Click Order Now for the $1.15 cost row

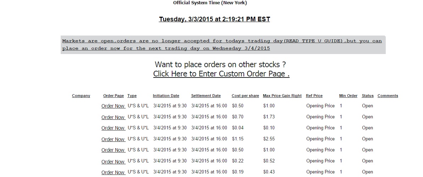coord(113,139)
